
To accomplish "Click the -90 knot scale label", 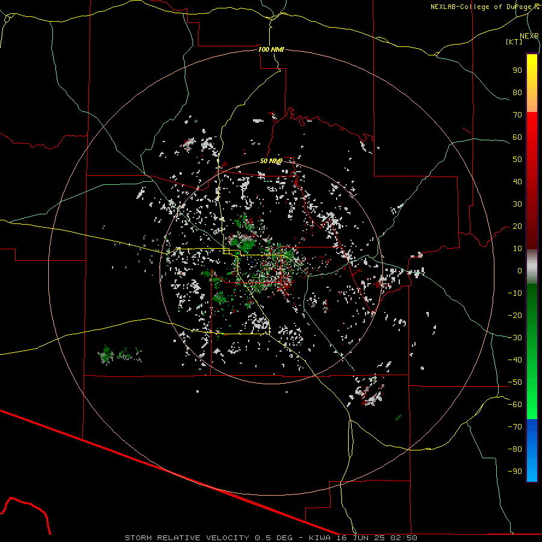I will (515, 472).
